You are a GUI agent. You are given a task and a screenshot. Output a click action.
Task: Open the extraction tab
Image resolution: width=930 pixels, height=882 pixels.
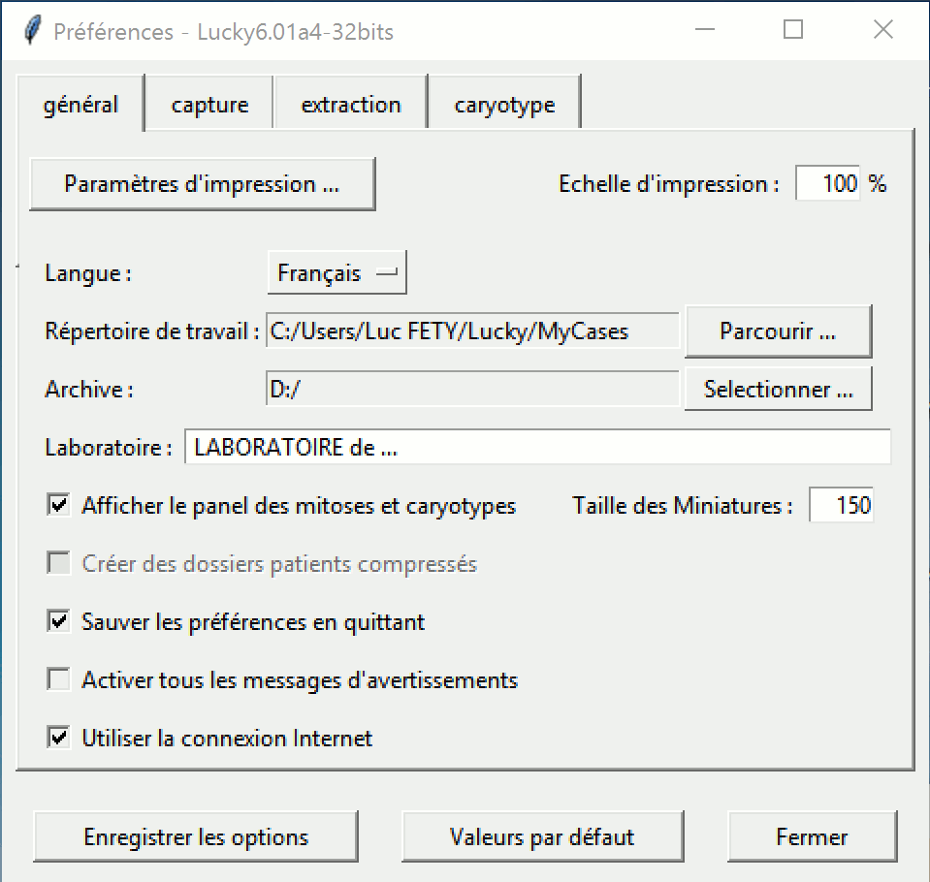click(351, 105)
